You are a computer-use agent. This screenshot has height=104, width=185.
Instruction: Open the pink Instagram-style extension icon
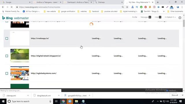[x=154, y=7]
